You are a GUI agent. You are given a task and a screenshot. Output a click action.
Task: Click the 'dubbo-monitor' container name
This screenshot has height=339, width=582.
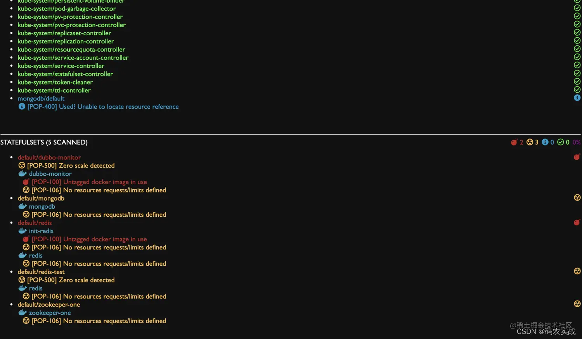pos(50,174)
